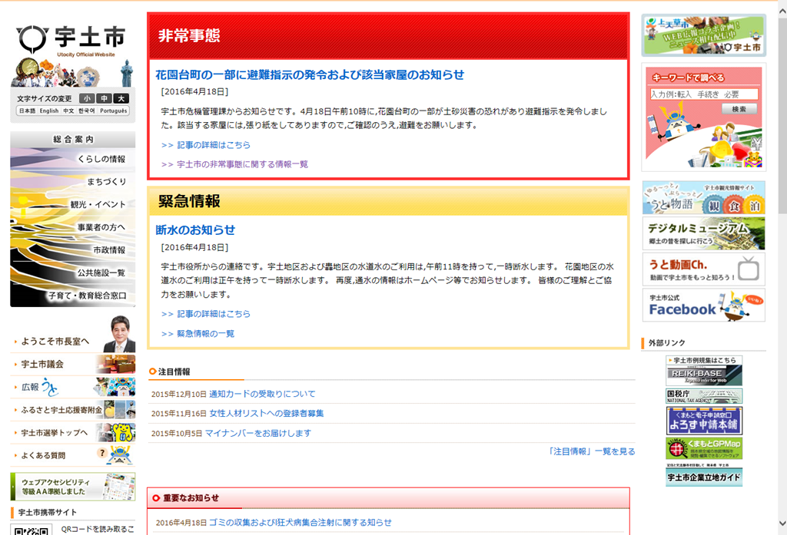Set text size to 中

(104, 98)
